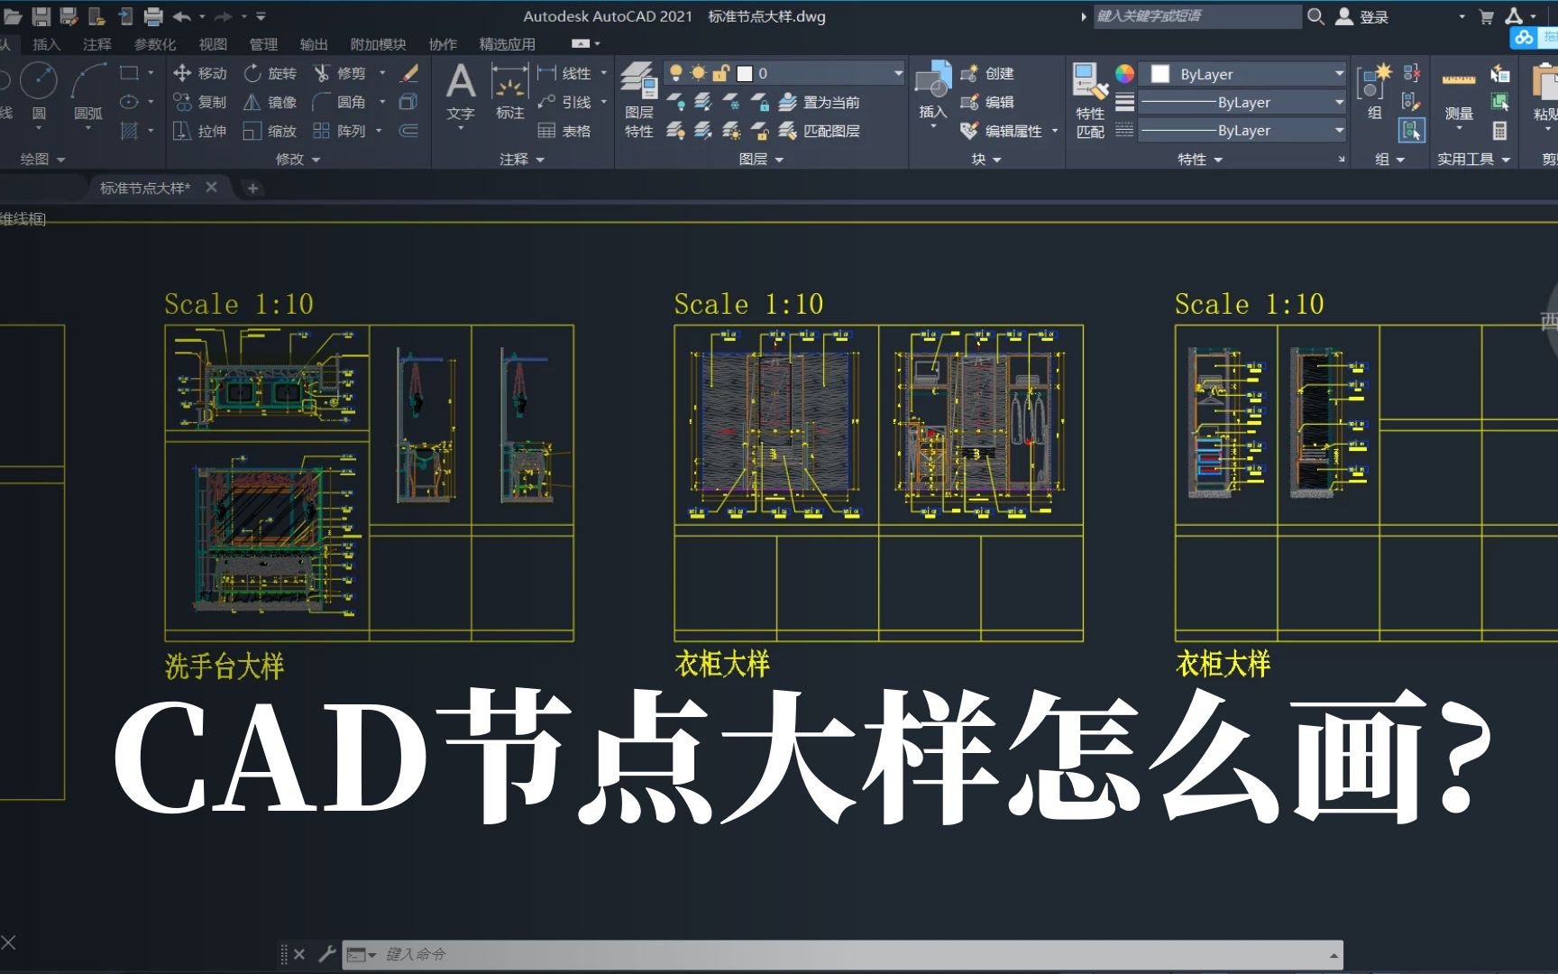Click the 镜像 (Mirror) tool icon
The height and width of the screenshot is (974, 1558).
click(255, 102)
